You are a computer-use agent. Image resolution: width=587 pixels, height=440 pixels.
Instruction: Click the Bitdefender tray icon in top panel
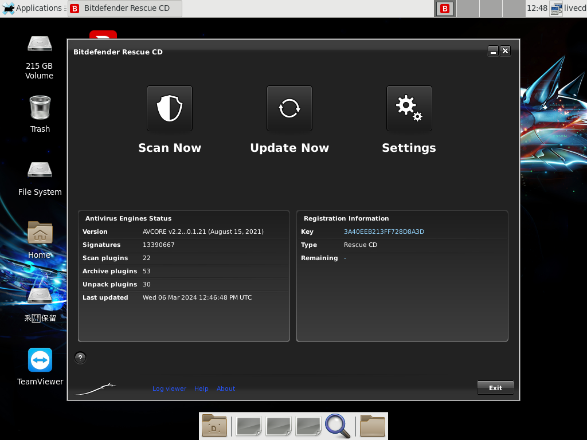444,9
